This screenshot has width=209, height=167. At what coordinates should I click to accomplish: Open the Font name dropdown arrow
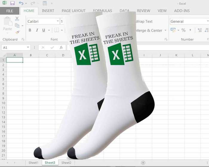[x=58, y=21]
